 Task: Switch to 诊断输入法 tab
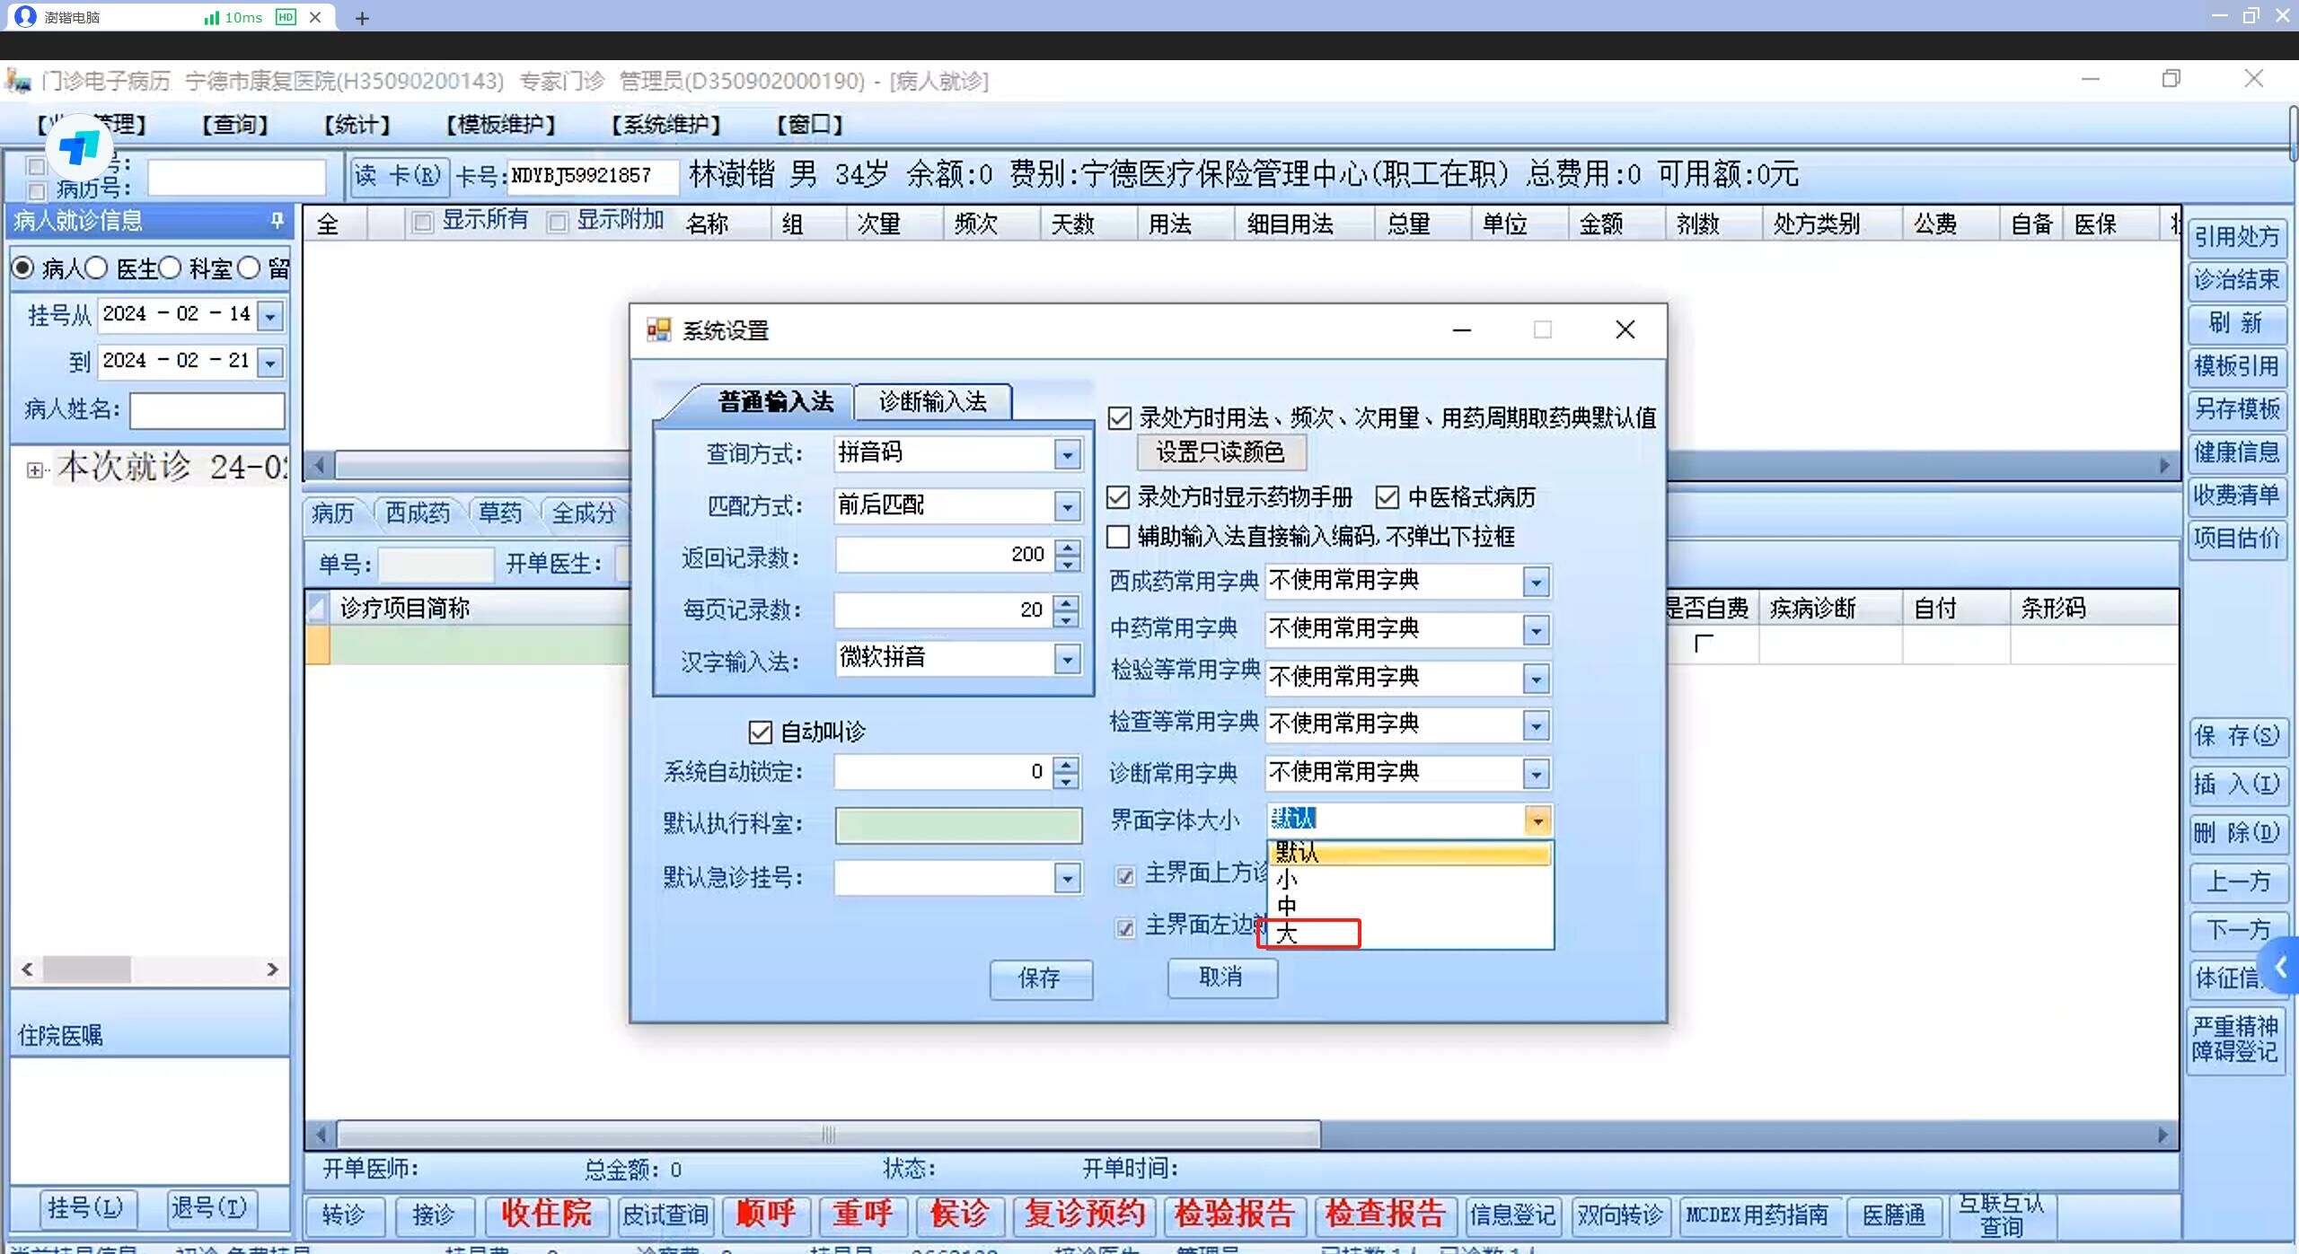point(932,401)
